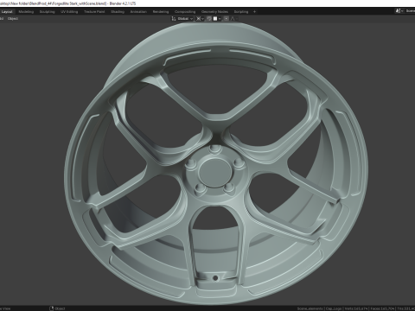The width and height of the screenshot is (415, 311).
Task: Open proportional editing falloff dropdown
Action: coord(234,19)
